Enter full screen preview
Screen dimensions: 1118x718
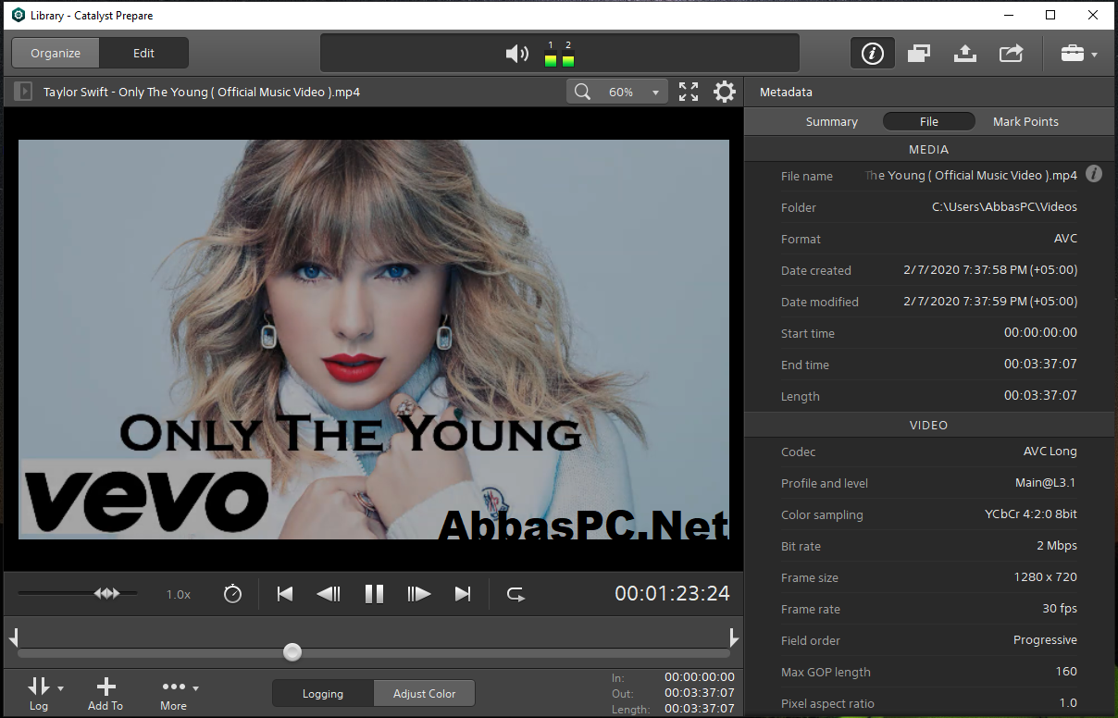689,92
